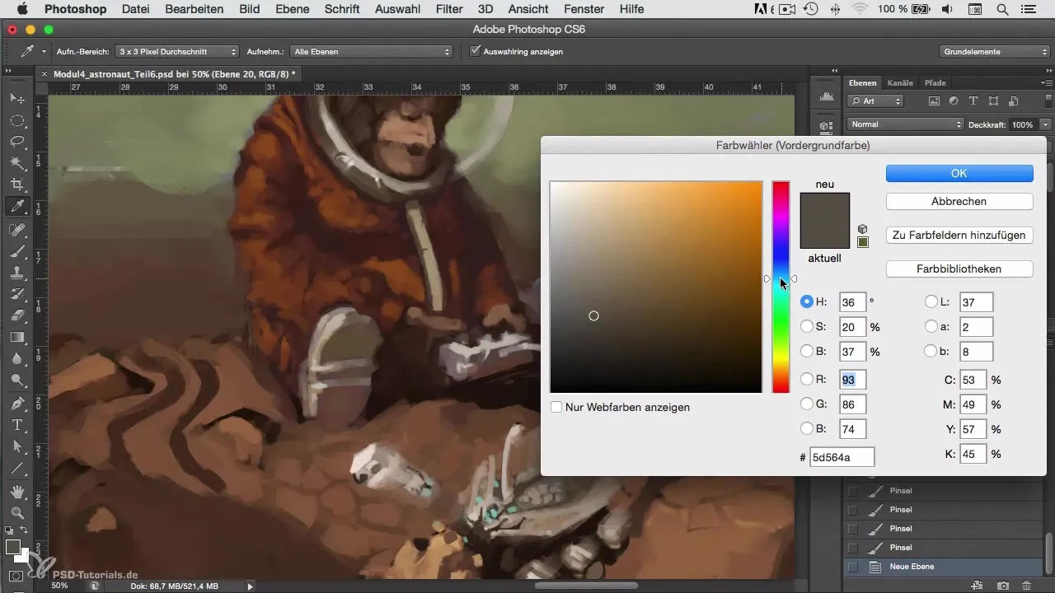Filter layers by type layers icon
The width and height of the screenshot is (1055, 593).
pos(973,101)
